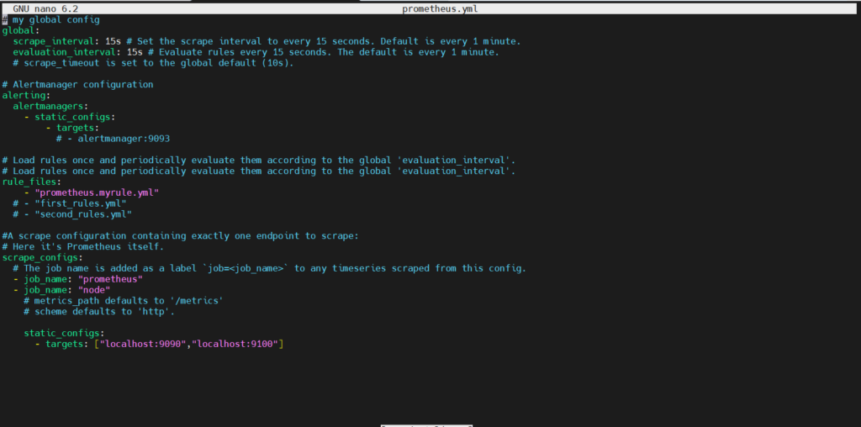The height and width of the screenshot is (427, 861).
Task: Click the scrape_timeout comment line
Action: point(154,63)
